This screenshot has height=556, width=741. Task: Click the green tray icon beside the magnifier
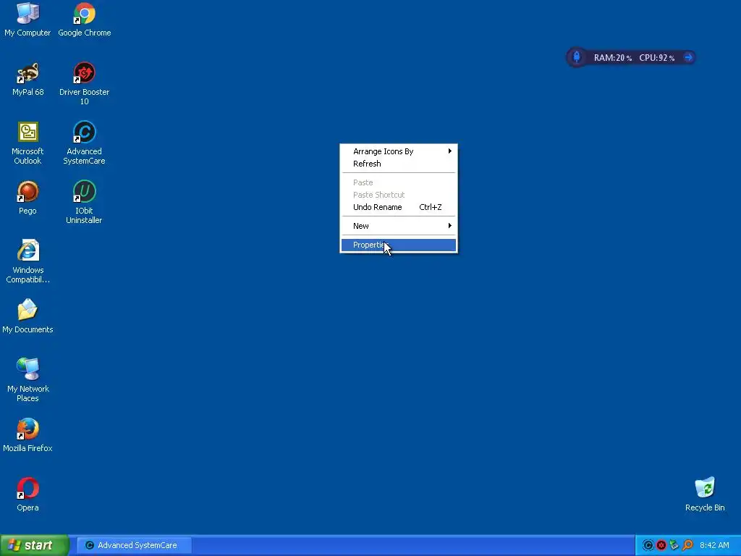click(x=674, y=545)
